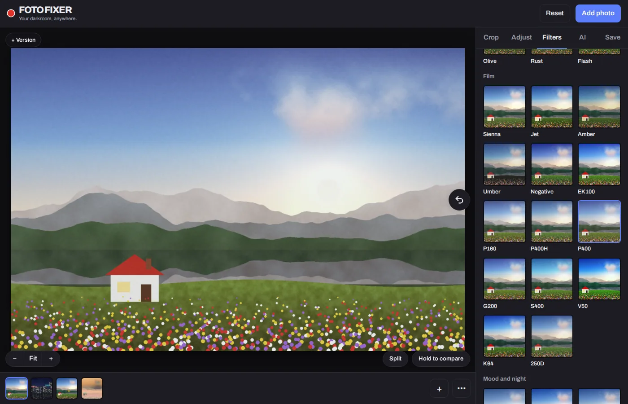Click Hold to compare button

pos(441,359)
